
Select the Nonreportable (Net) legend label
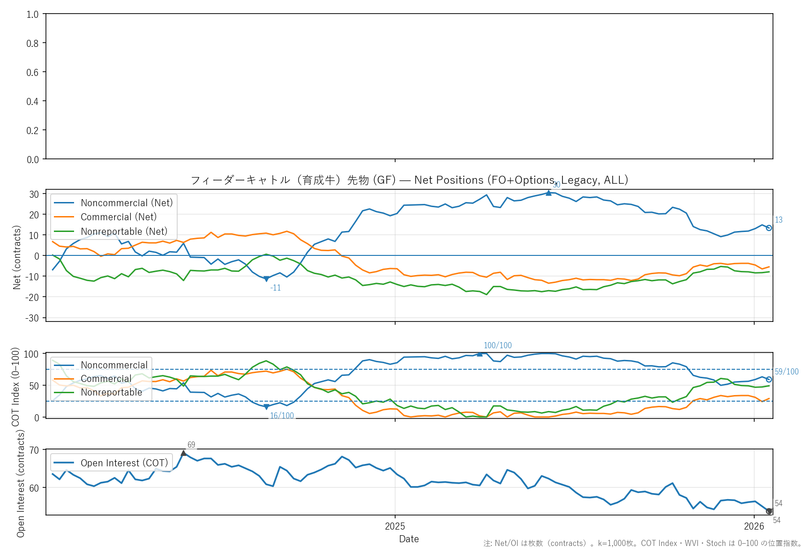[x=124, y=232]
